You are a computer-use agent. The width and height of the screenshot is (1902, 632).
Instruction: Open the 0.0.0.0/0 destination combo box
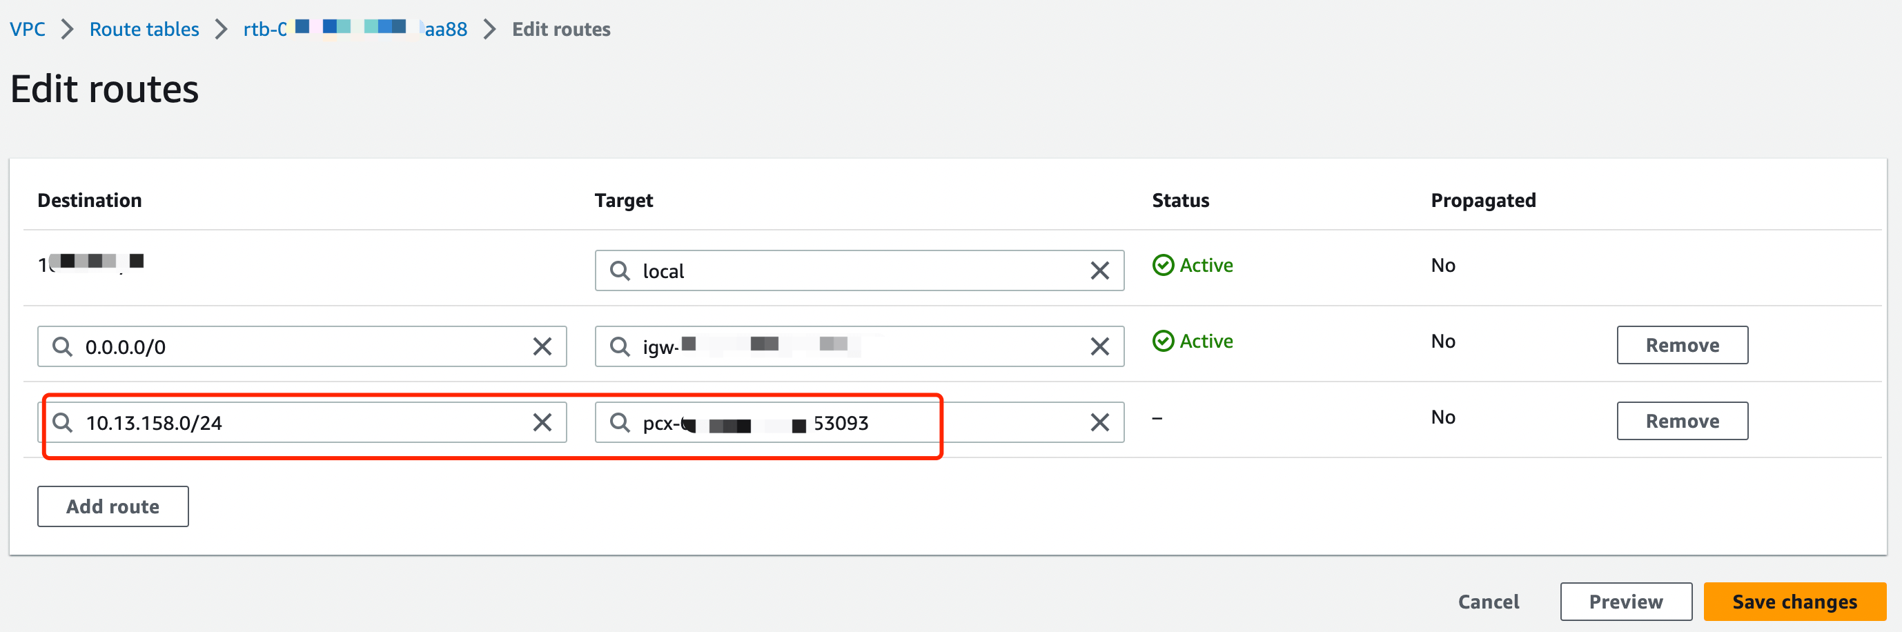click(295, 346)
